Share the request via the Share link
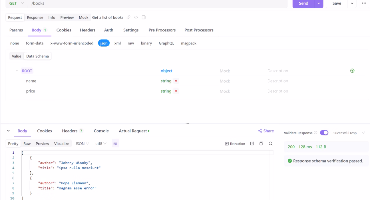Image resolution: width=370 pixels, height=200 pixels. point(266,131)
